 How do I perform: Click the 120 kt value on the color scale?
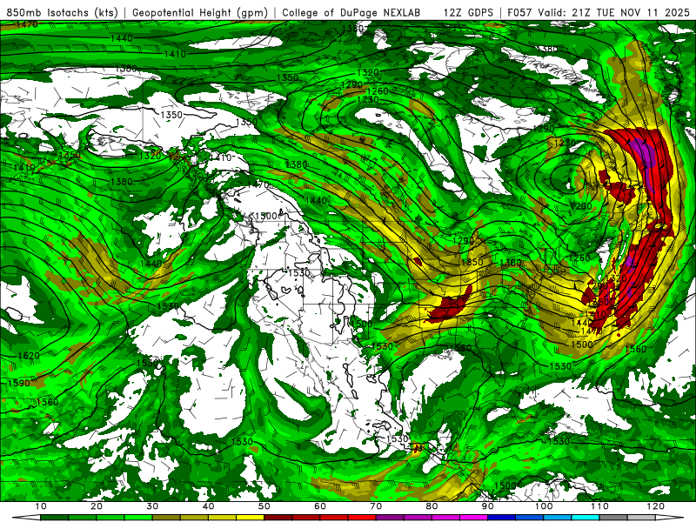pyautogui.click(x=656, y=506)
